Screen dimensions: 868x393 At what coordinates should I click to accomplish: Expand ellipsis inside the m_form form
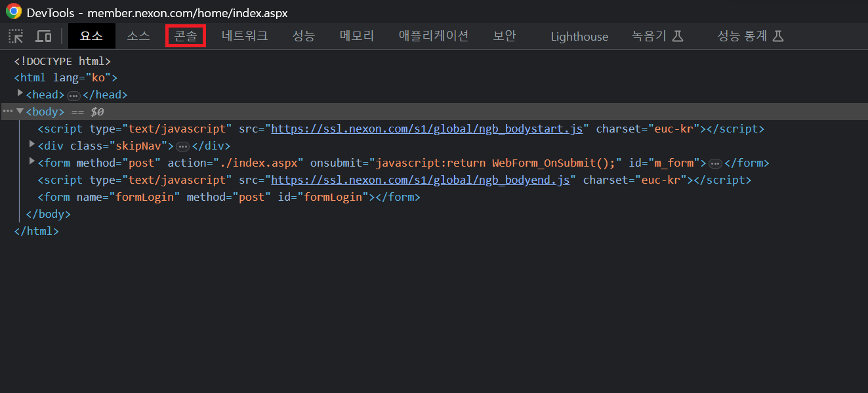[x=715, y=164]
